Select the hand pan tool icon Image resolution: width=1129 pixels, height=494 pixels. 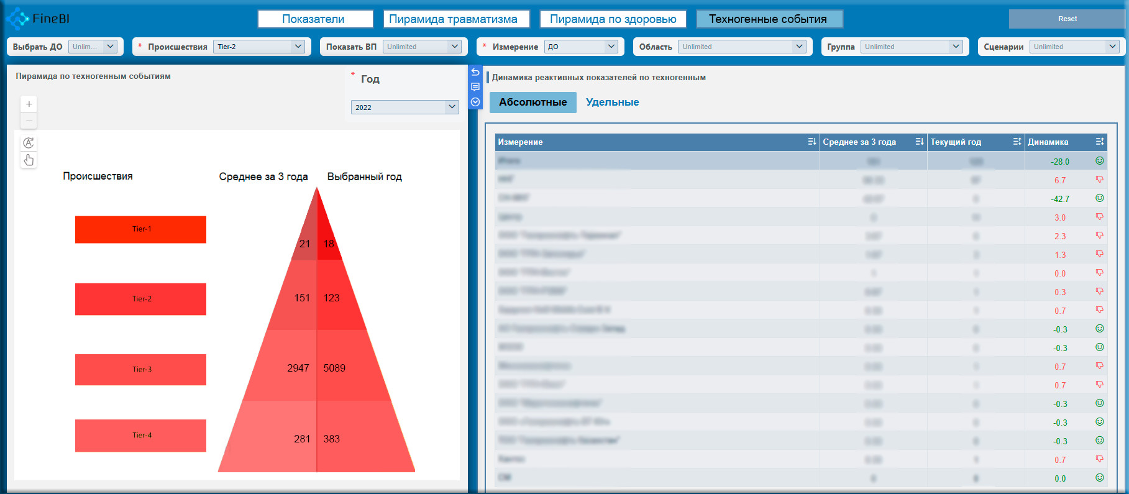point(29,160)
